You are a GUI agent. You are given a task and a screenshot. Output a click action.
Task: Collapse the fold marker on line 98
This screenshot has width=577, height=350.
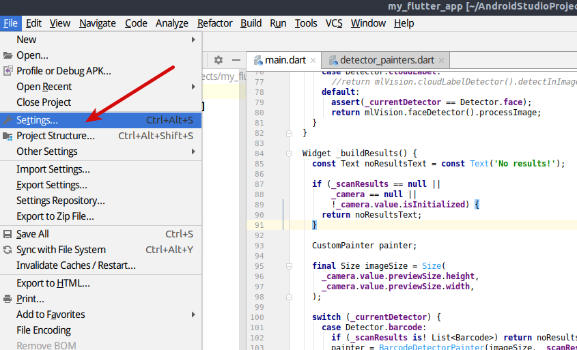(x=290, y=297)
